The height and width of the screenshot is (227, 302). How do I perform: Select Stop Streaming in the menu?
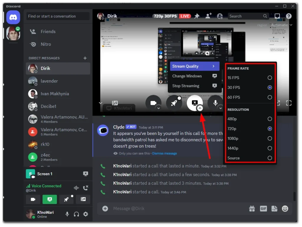point(195,86)
